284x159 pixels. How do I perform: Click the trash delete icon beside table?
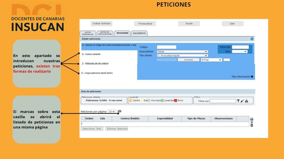click(x=252, y=125)
